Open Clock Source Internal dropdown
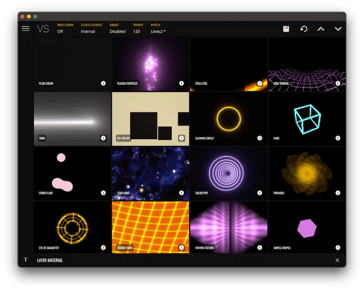 [88, 32]
